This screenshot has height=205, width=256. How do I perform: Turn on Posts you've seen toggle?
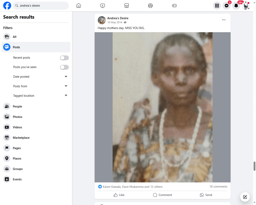[64, 67]
